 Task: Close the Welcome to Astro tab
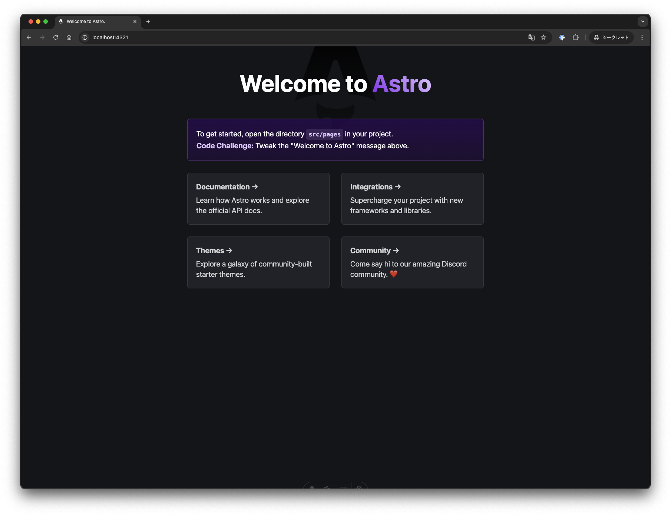[135, 21]
